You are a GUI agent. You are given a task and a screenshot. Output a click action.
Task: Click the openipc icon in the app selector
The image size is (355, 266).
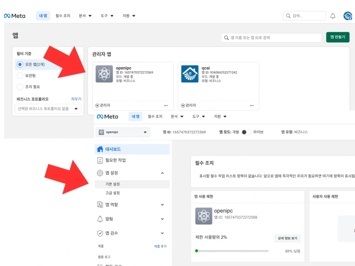pos(101,132)
